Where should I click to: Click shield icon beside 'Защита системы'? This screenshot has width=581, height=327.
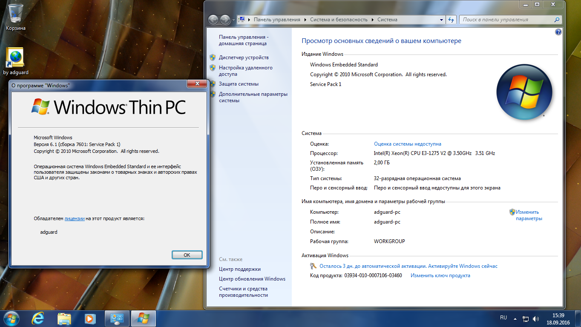tap(213, 84)
